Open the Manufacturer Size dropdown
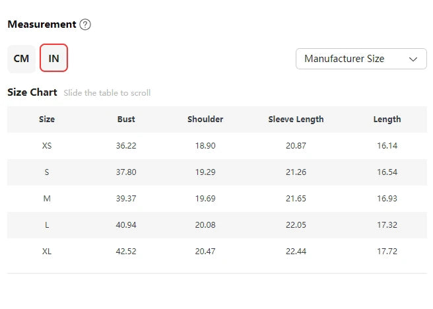 tap(360, 59)
